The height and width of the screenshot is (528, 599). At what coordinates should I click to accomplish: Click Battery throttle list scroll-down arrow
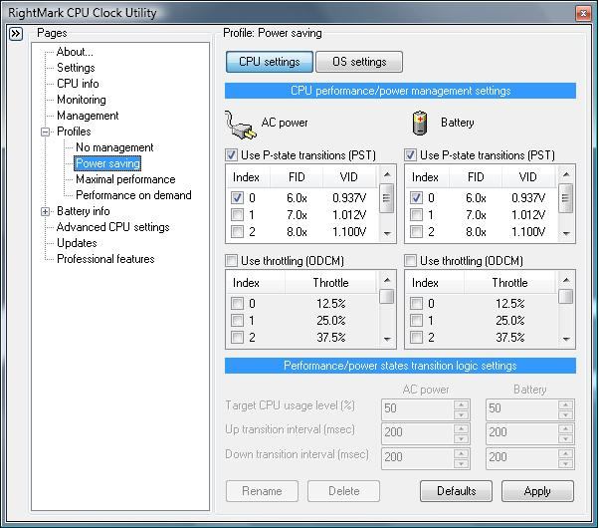(x=566, y=339)
